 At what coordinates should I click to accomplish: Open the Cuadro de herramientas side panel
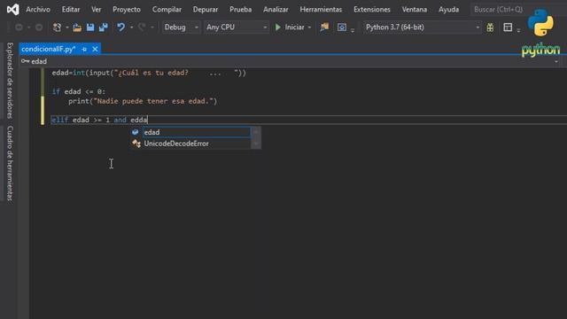[x=10, y=163]
